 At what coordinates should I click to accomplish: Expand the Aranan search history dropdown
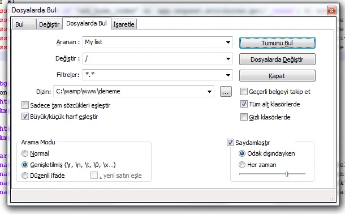[228, 42]
